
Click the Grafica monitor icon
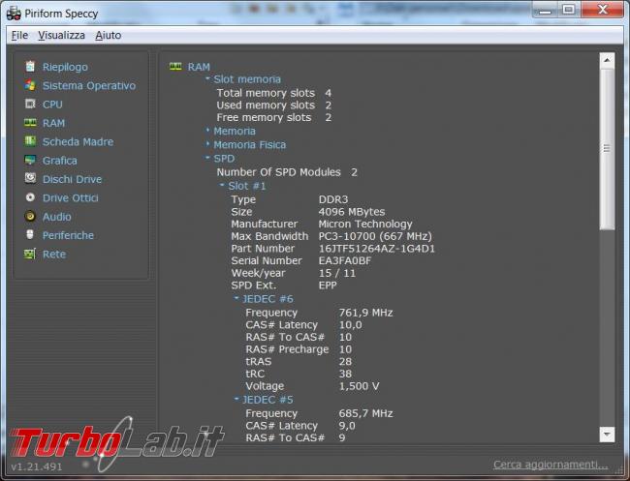[30, 160]
